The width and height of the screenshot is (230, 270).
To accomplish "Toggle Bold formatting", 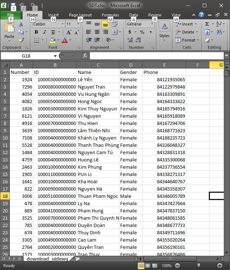I will (36, 32).
